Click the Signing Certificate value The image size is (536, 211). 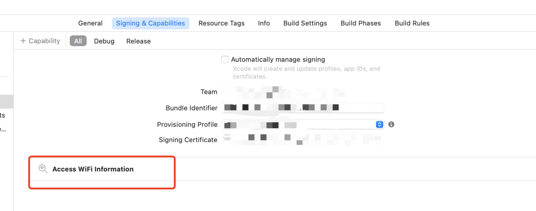click(x=302, y=140)
